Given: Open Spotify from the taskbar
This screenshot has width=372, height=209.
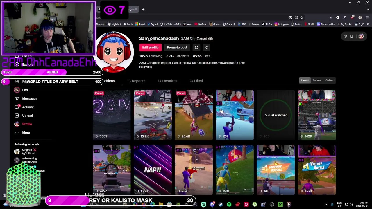Looking at the screenshot, I should point(229,204).
